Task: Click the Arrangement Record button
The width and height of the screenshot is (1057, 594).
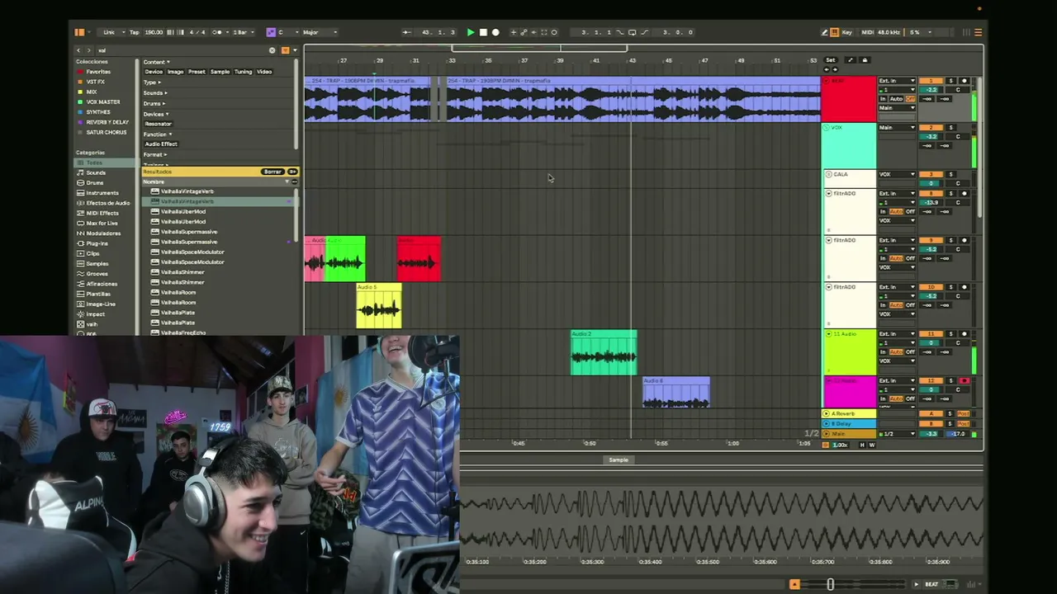Action: (495, 32)
